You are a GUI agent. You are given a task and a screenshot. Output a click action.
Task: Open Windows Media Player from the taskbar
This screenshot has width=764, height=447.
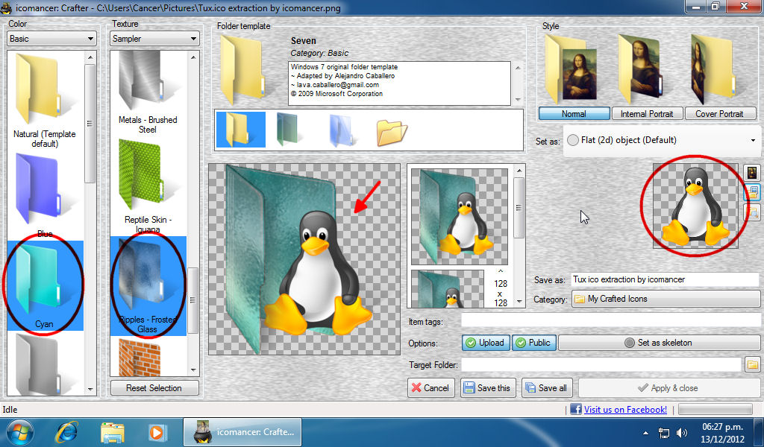[157, 432]
